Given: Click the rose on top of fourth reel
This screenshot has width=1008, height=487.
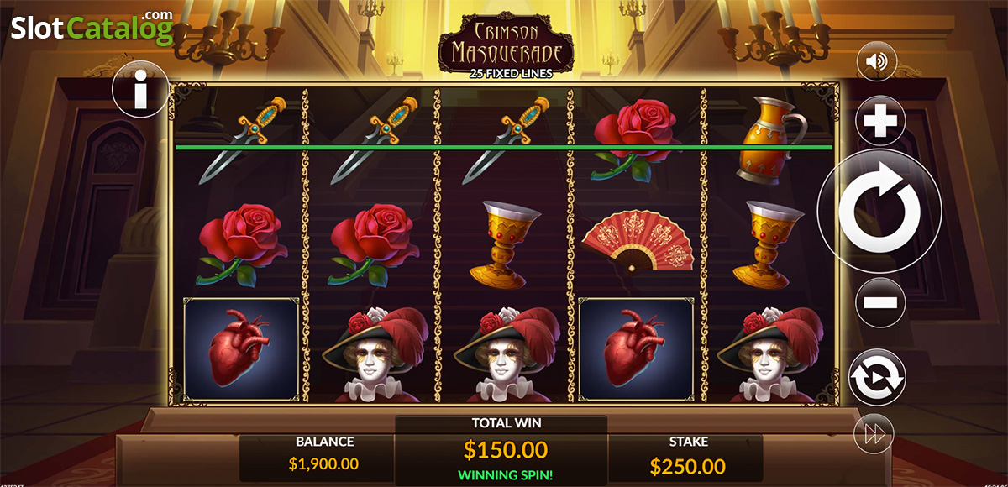Looking at the screenshot, I should click(x=637, y=139).
